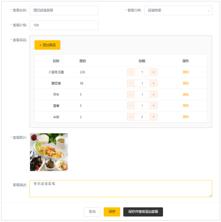The image size is (221, 222).
Task: Add one more 米饭 portion
Action: 154,117
